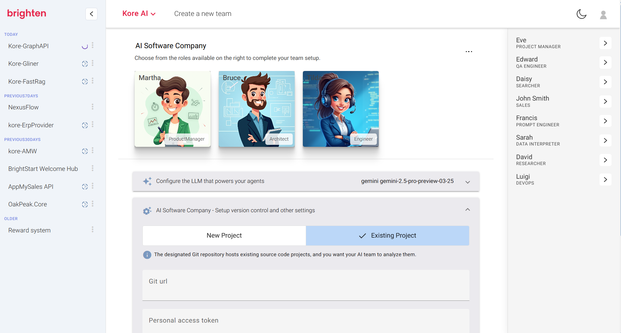
Task: Open kebab menu for OakPeak.Core
Action: pos(93,204)
